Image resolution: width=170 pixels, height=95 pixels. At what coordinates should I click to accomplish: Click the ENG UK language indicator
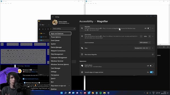point(154,93)
